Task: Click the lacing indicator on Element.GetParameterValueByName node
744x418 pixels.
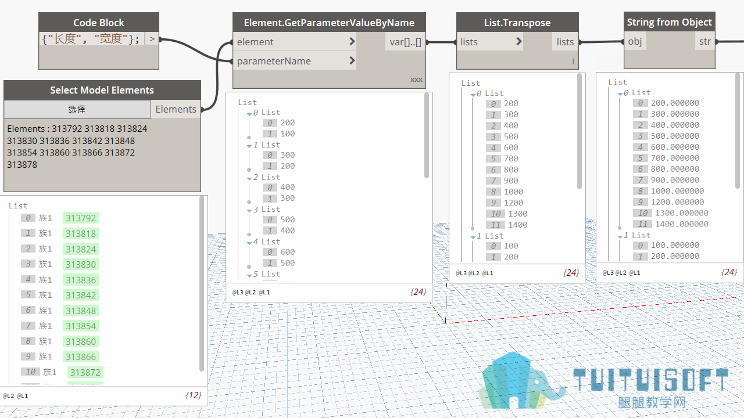Action: [x=416, y=80]
